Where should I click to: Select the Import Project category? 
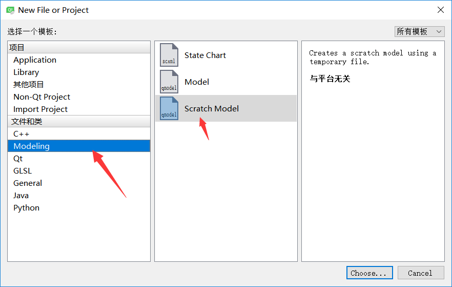79,109
